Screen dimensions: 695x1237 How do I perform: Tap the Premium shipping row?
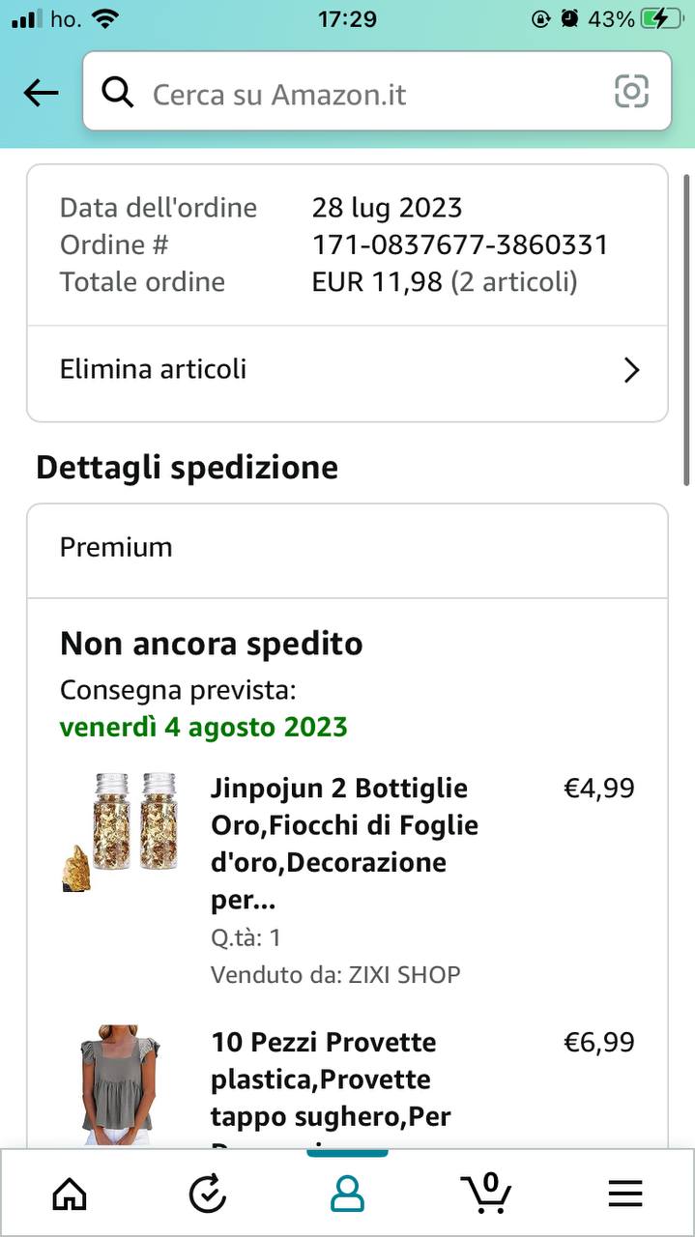coord(347,548)
